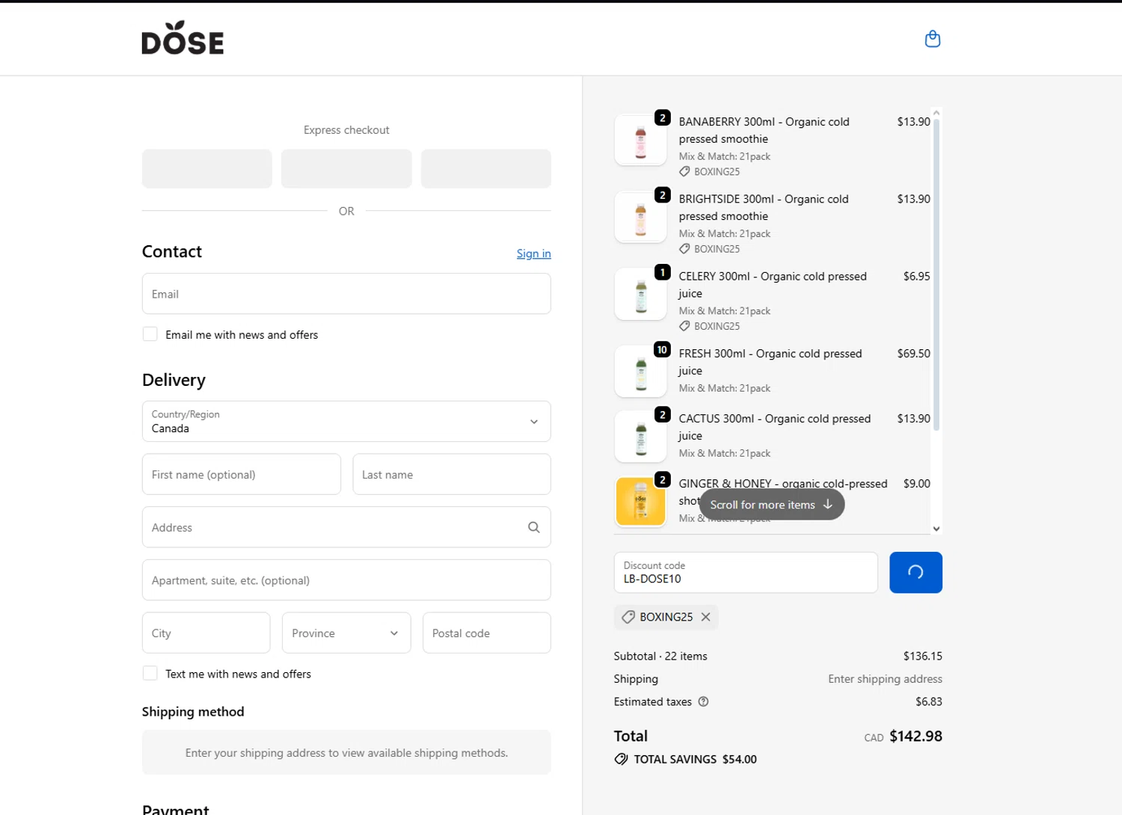Click the scroll-up arrow of item list

coord(936,113)
